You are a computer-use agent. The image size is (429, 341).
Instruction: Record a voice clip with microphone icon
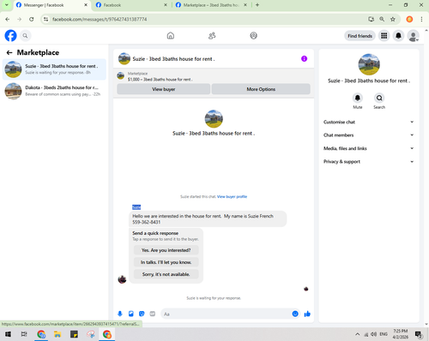pos(120,314)
